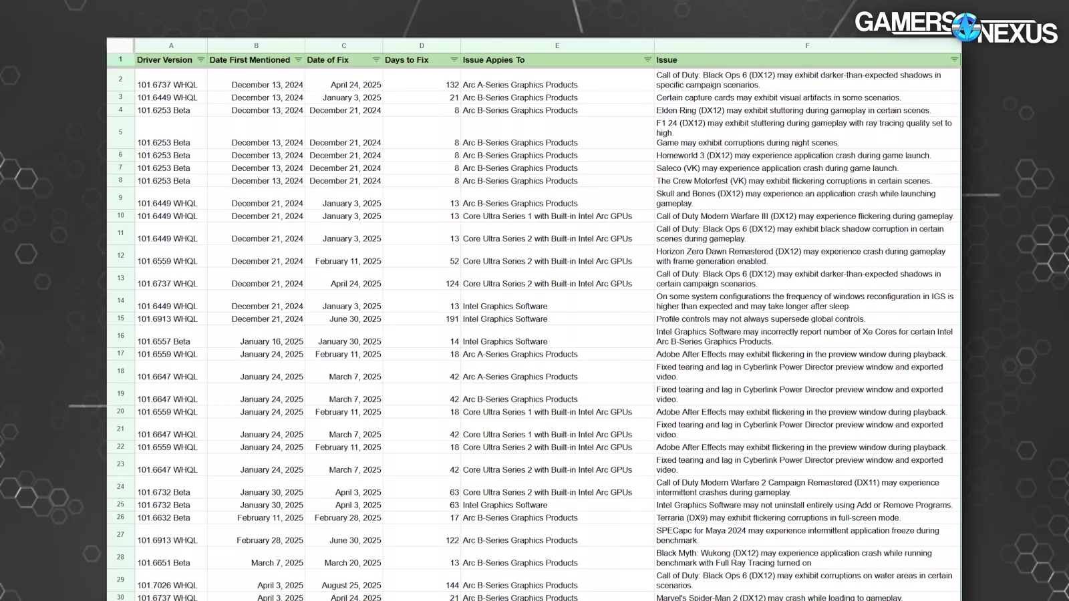
Task: Select the column F header
Action: click(807, 46)
